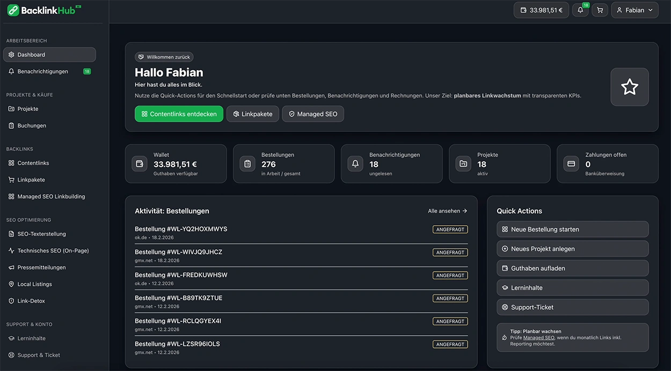Open Benachrichtigungen in the sidebar

43,71
